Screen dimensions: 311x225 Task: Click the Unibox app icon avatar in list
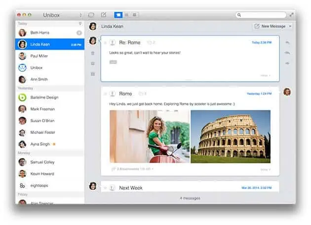pos(22,67)
